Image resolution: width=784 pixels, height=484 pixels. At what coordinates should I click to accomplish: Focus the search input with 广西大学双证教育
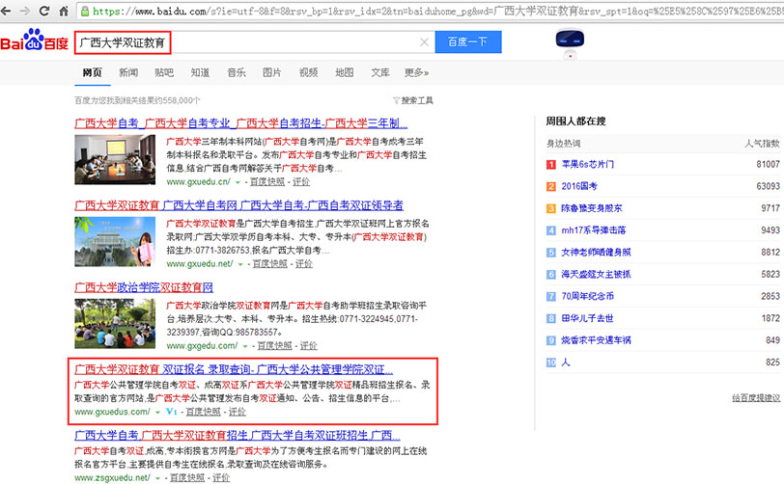coord(255,42)
